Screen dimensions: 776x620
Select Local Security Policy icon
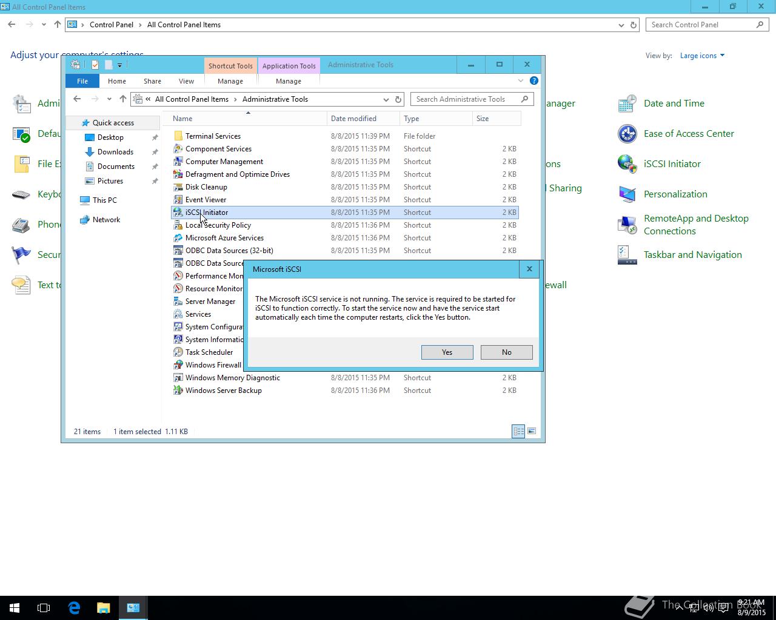178,225
